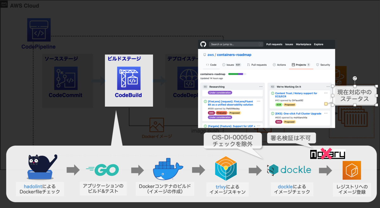This screenshot has height=208, width=380.
Task: Select the Projects tab
Action: tap(301, 65)
